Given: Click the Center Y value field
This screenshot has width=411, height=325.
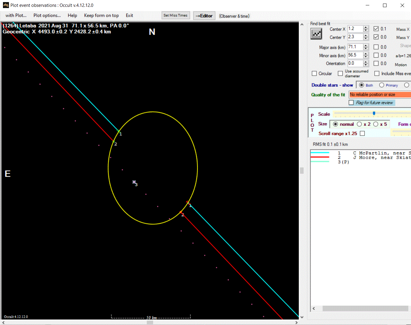Looking at the screenshot, I should [355, 37].
